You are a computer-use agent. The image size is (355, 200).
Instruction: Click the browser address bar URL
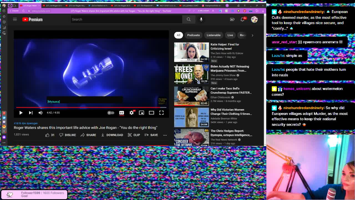point(41,11)
